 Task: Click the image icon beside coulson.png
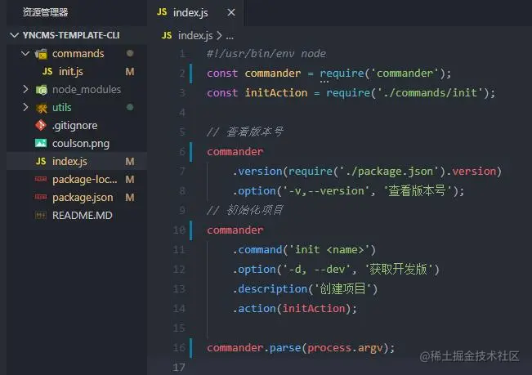click(41, 144)
